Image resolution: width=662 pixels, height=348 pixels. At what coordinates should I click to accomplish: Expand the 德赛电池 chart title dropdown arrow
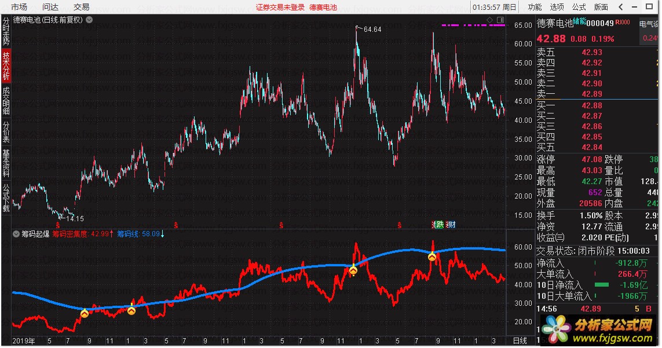[x=89, y=20]
